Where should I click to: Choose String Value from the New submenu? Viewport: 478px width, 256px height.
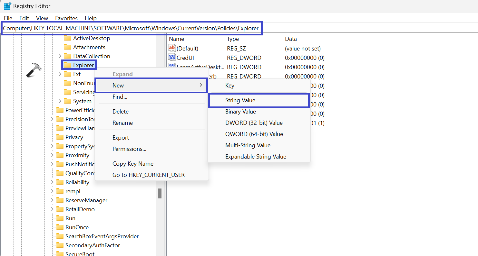[x=240, y=100]
